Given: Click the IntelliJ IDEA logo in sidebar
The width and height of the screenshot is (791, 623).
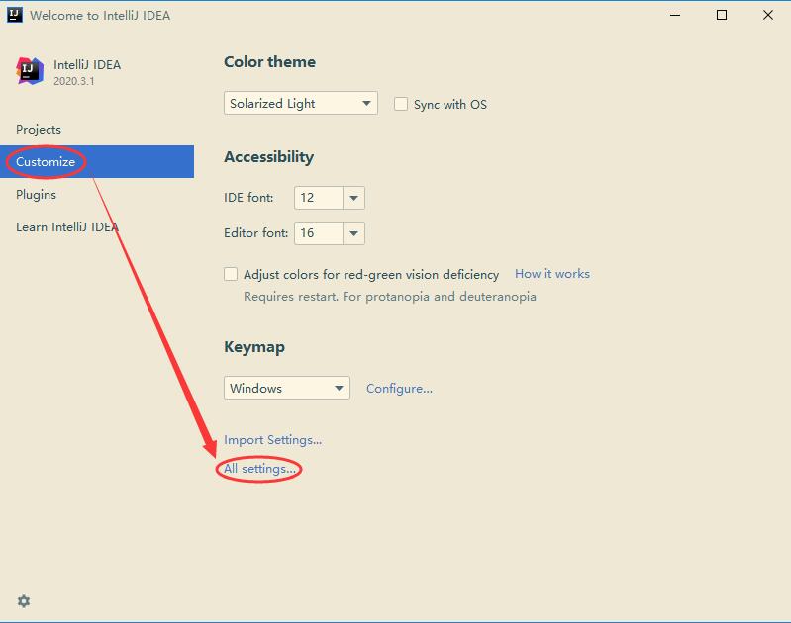Looking at the screenshot, I should pyautogui.click(x=30, y=71).
